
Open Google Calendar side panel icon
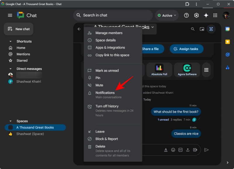(x=227, y=29)
